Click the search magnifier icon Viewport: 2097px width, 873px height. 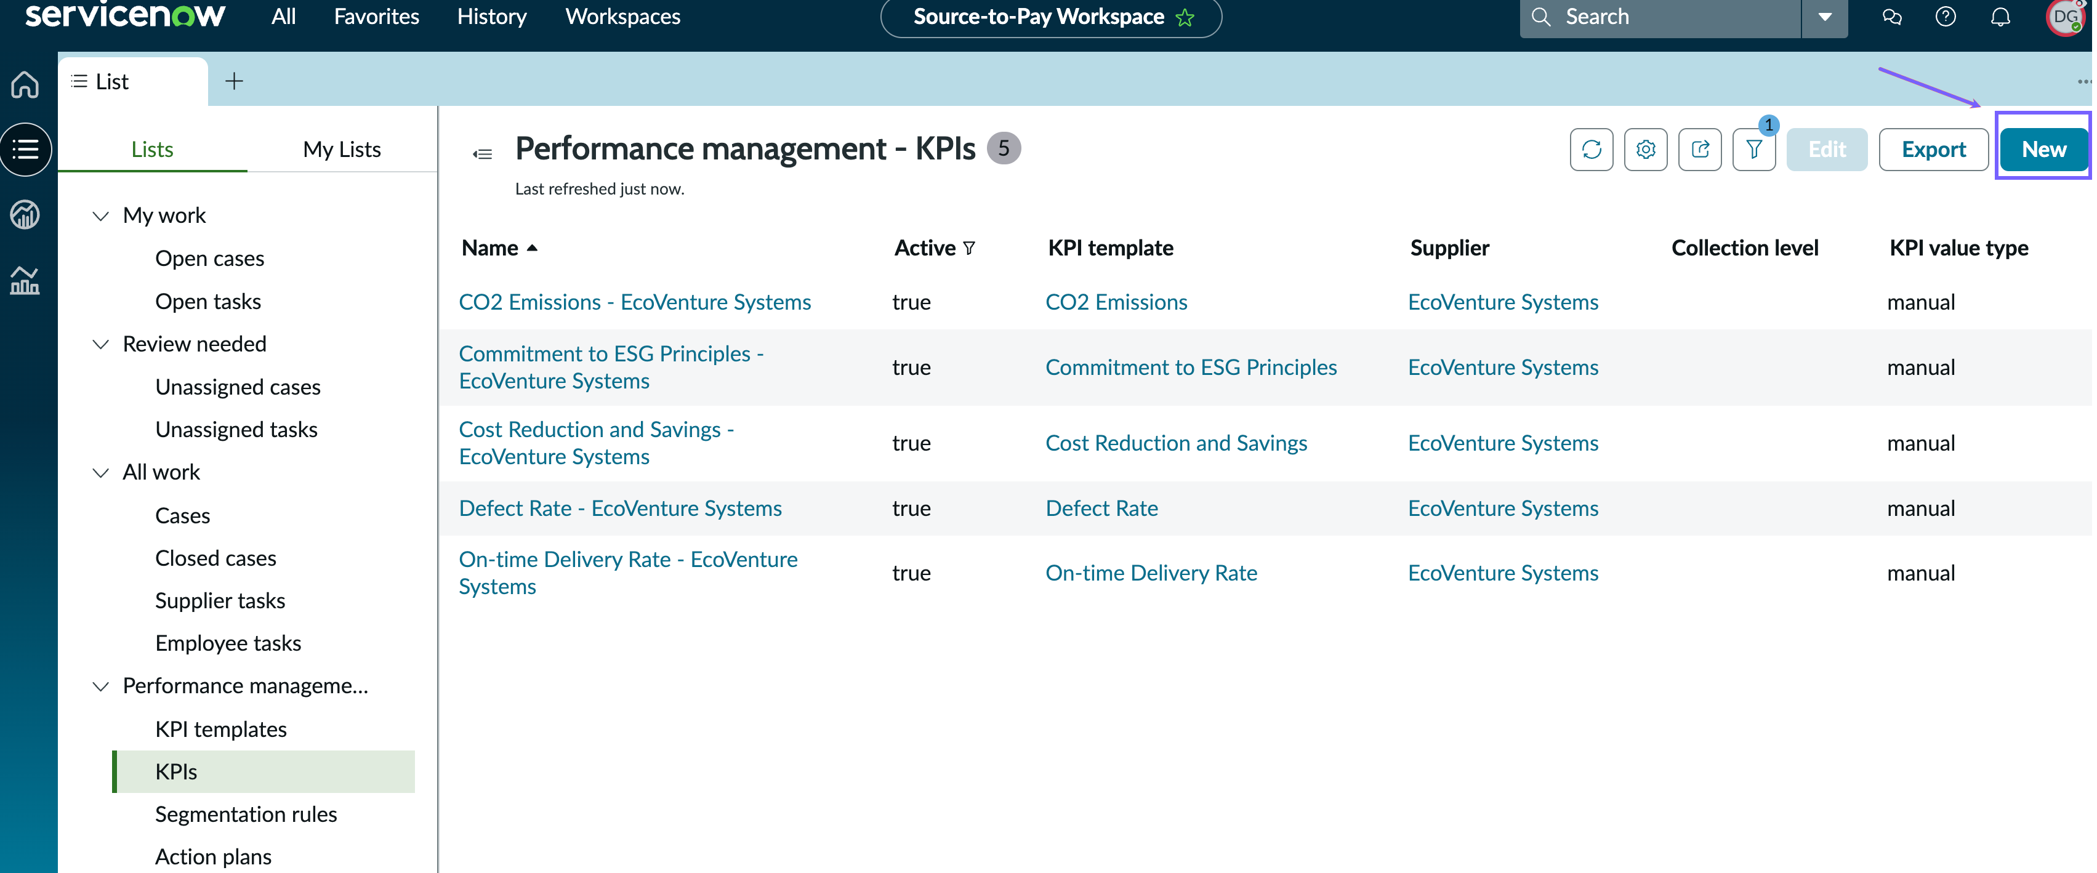(1541, 16)
